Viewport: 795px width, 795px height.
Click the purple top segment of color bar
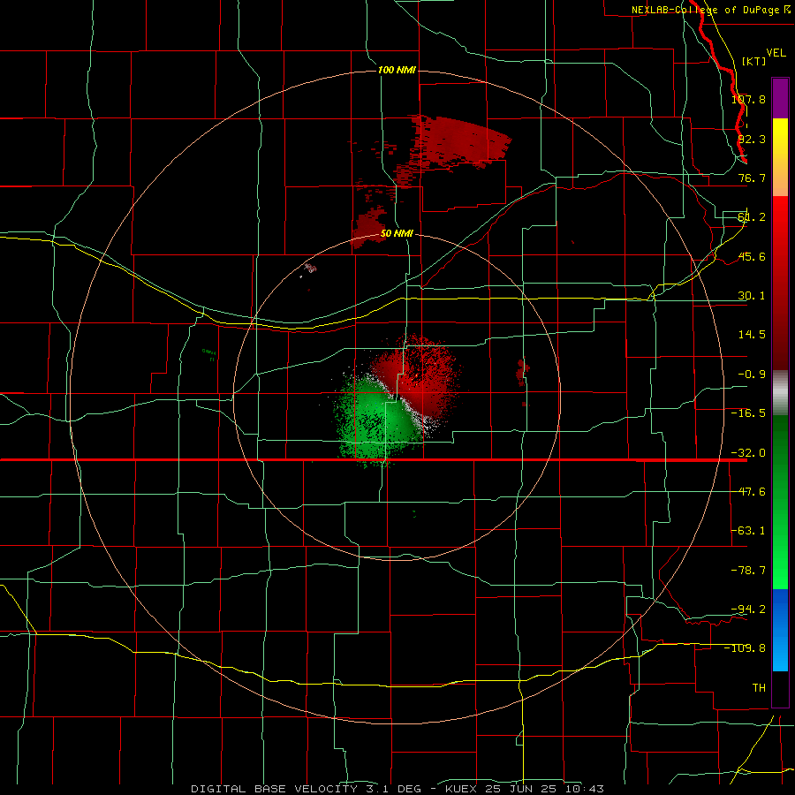[x=780, y=98]
